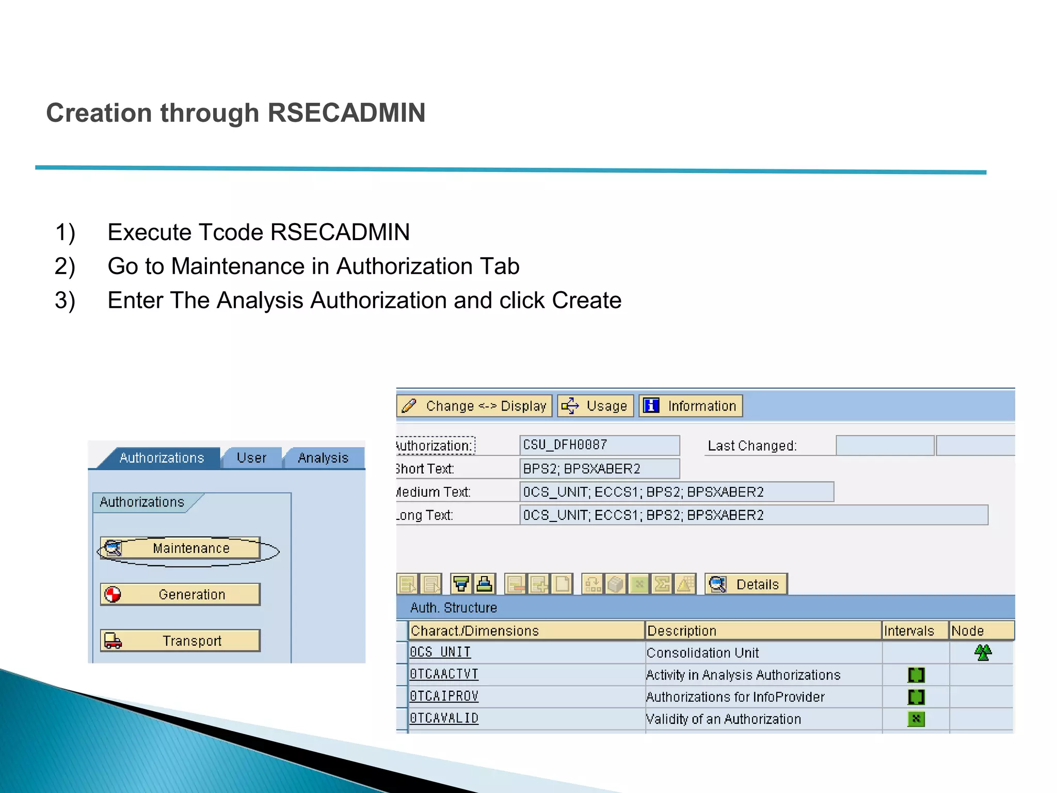Click the deselect all rows toolbar icon
Viewport: 1057px width, 793px height.
click(x=431, y=584)
